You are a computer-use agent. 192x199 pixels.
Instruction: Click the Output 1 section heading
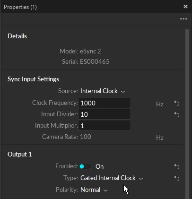coord(20,154)
